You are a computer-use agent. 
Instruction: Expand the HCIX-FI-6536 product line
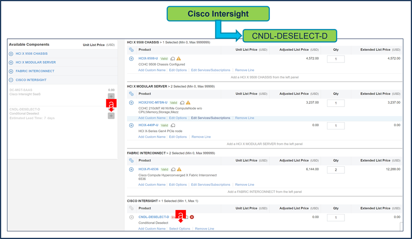131,170
